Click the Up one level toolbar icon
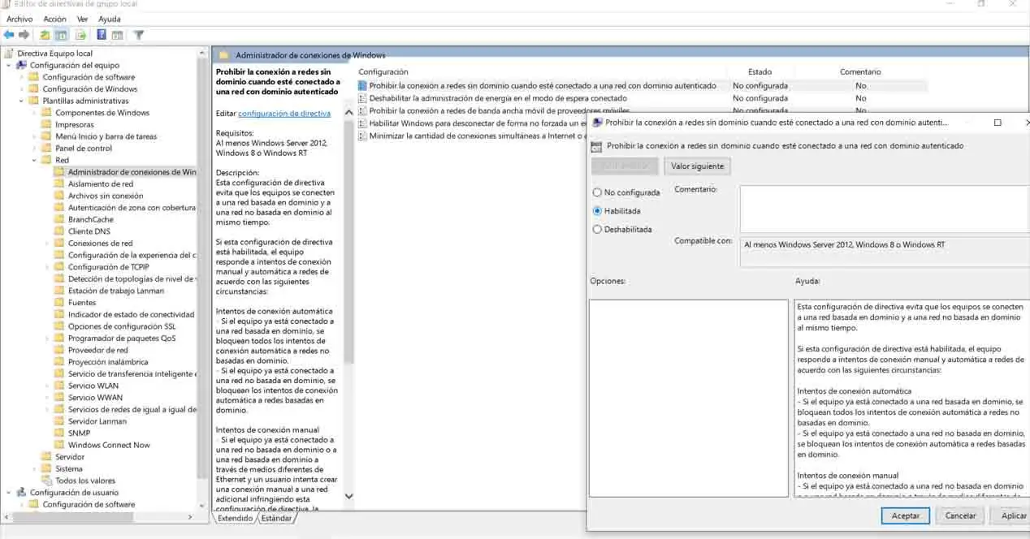The height and width of the screenshot is (539, 1030). point(45,35)
